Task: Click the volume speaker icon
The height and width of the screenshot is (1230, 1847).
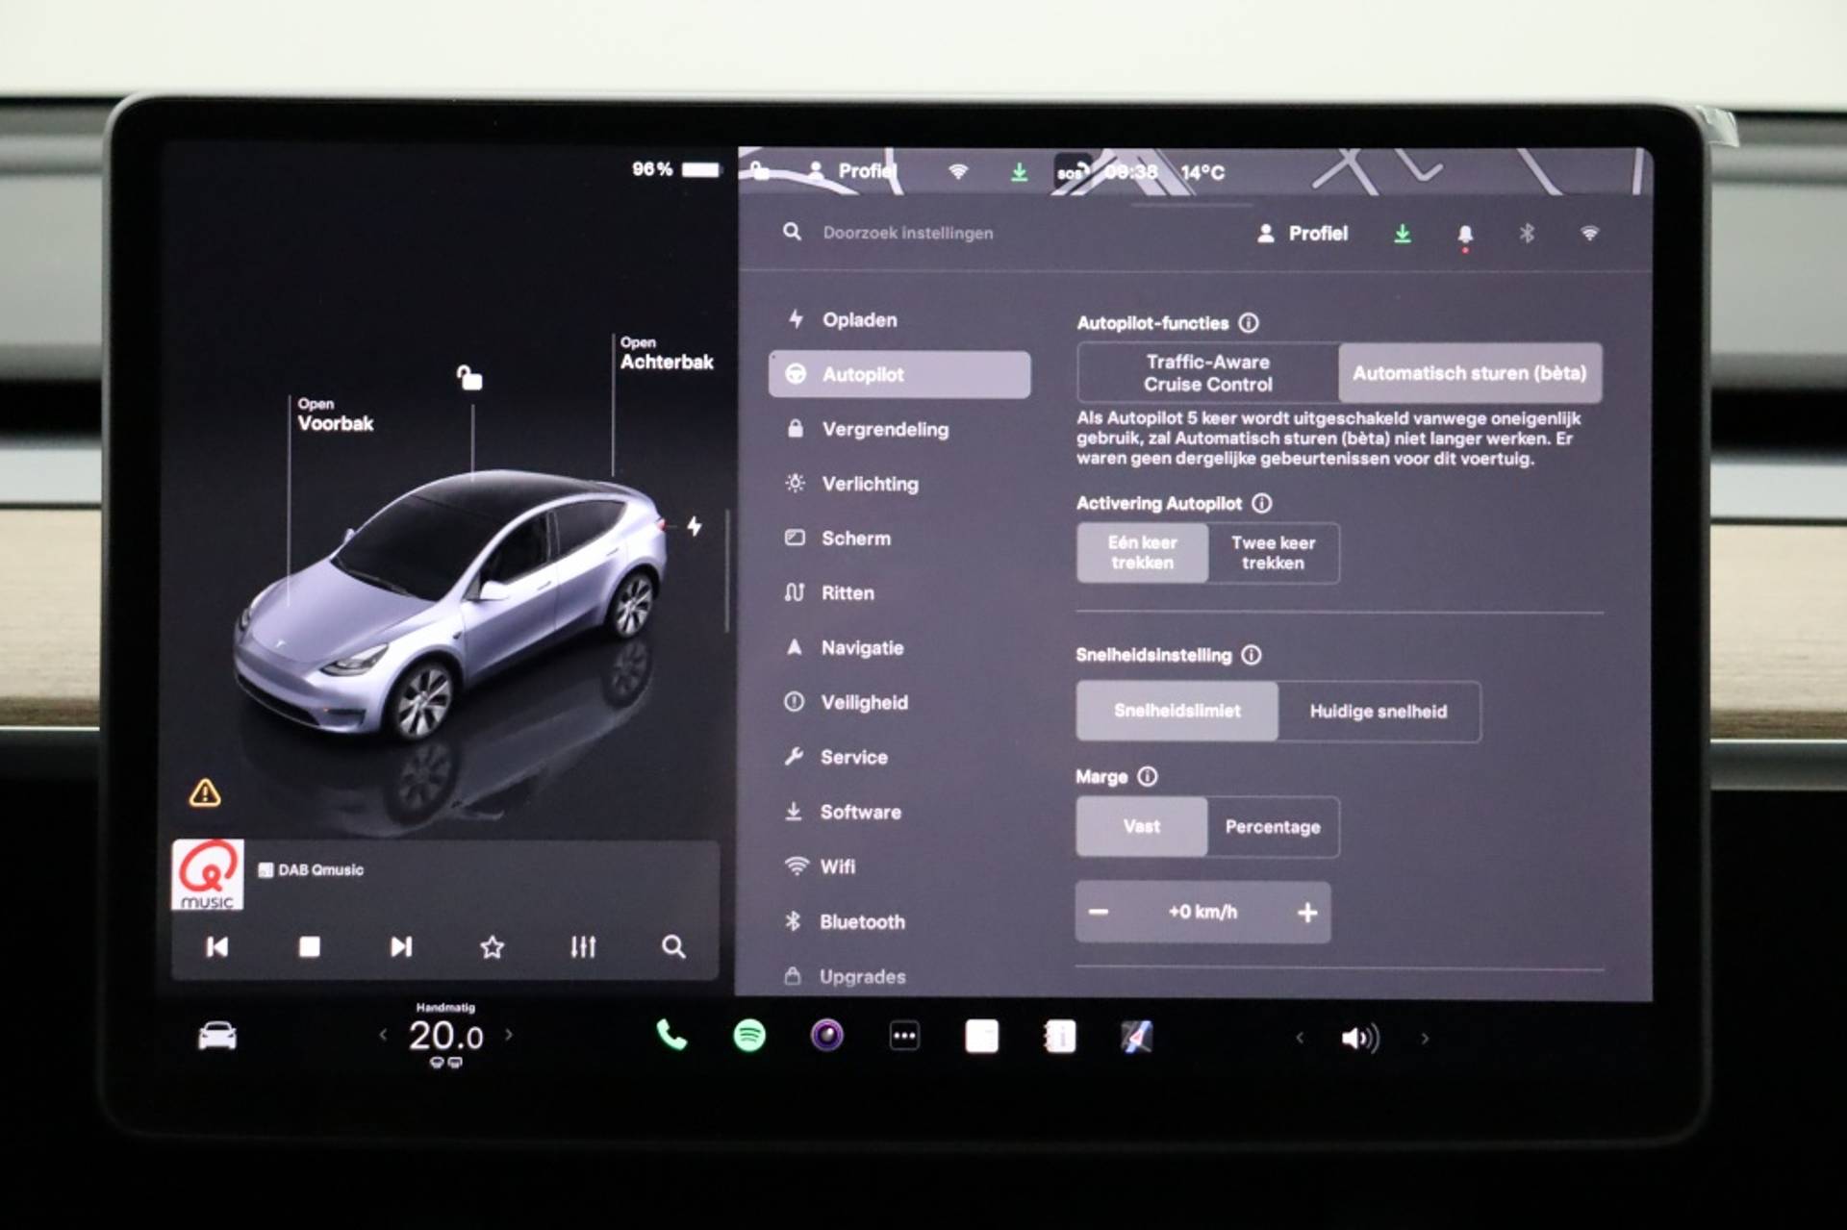Action: (x=1359, y=1039)
